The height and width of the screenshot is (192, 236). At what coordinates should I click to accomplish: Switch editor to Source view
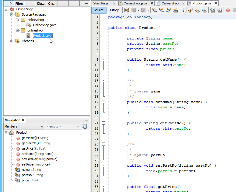(99, 10)
